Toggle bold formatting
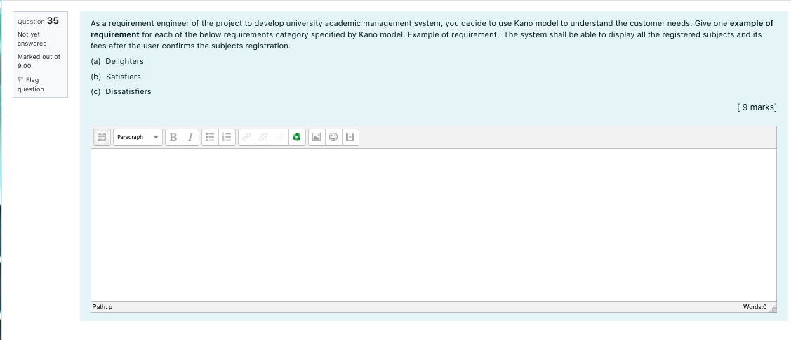Screen dimensions: 791x340 [x=173, y=137]
